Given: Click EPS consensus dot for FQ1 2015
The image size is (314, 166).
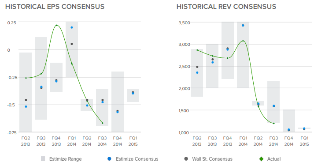Looking at the screenshot, I should tap(133, 93).
